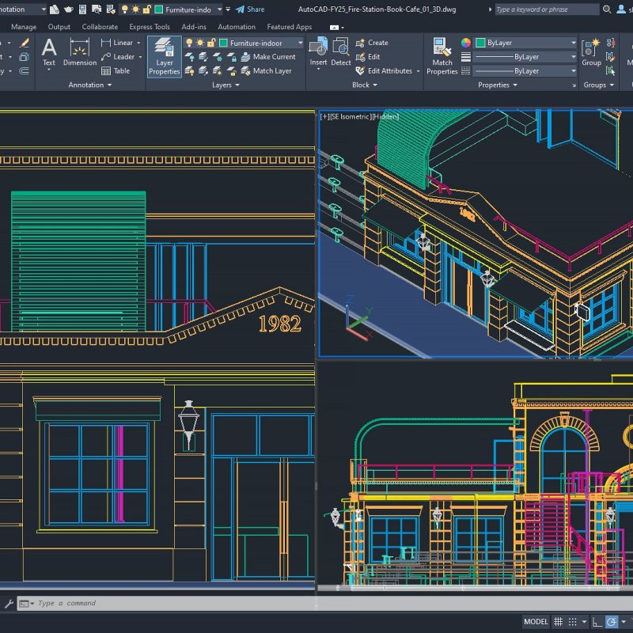Click the command line input field
This screenshot has height=633, width=633.
[x=158, y=604]
